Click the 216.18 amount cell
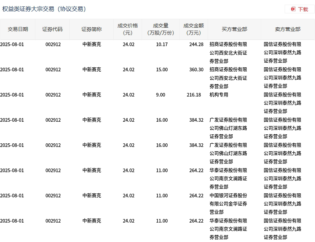 coord(194,95)
